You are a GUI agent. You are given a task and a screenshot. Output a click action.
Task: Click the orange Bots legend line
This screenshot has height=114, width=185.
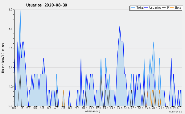click(172, 7)
